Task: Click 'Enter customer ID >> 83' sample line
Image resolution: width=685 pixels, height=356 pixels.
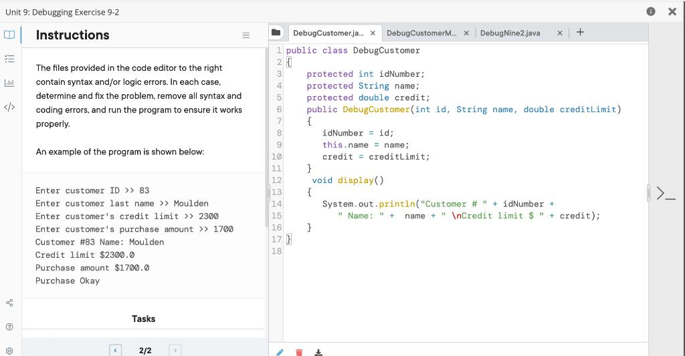Action: click(92, 190)
